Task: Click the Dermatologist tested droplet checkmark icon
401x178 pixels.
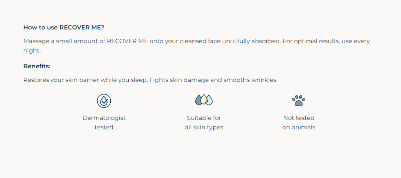Action: [x=104, y=101]
